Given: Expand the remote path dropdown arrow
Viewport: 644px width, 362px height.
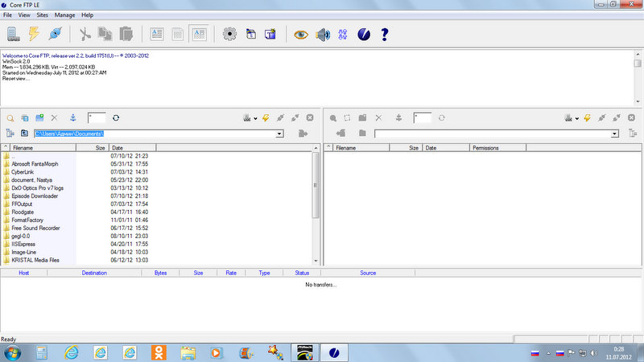Looking at the screenshot, I should pos(614,134).
